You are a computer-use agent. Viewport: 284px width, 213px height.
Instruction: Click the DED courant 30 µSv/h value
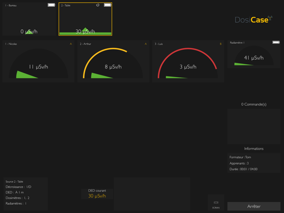point(97,196)
